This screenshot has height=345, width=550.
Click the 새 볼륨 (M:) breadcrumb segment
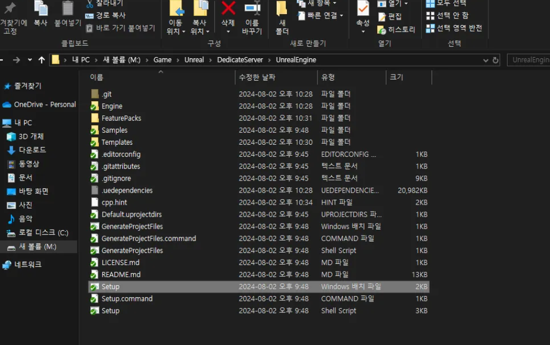[121, 60]
